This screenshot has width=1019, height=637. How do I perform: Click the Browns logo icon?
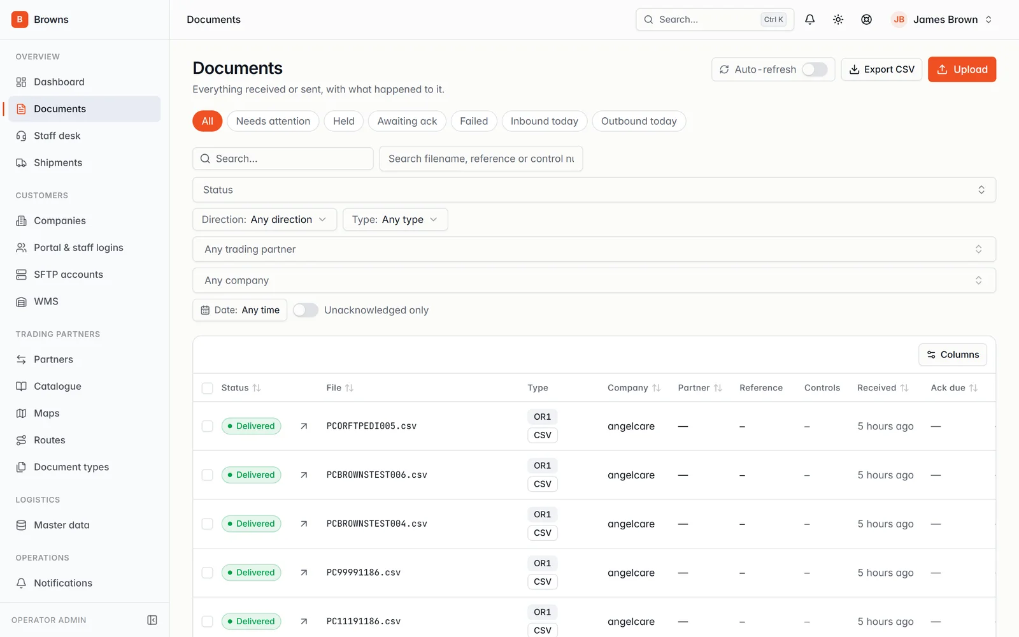click(x=20, y=20)
